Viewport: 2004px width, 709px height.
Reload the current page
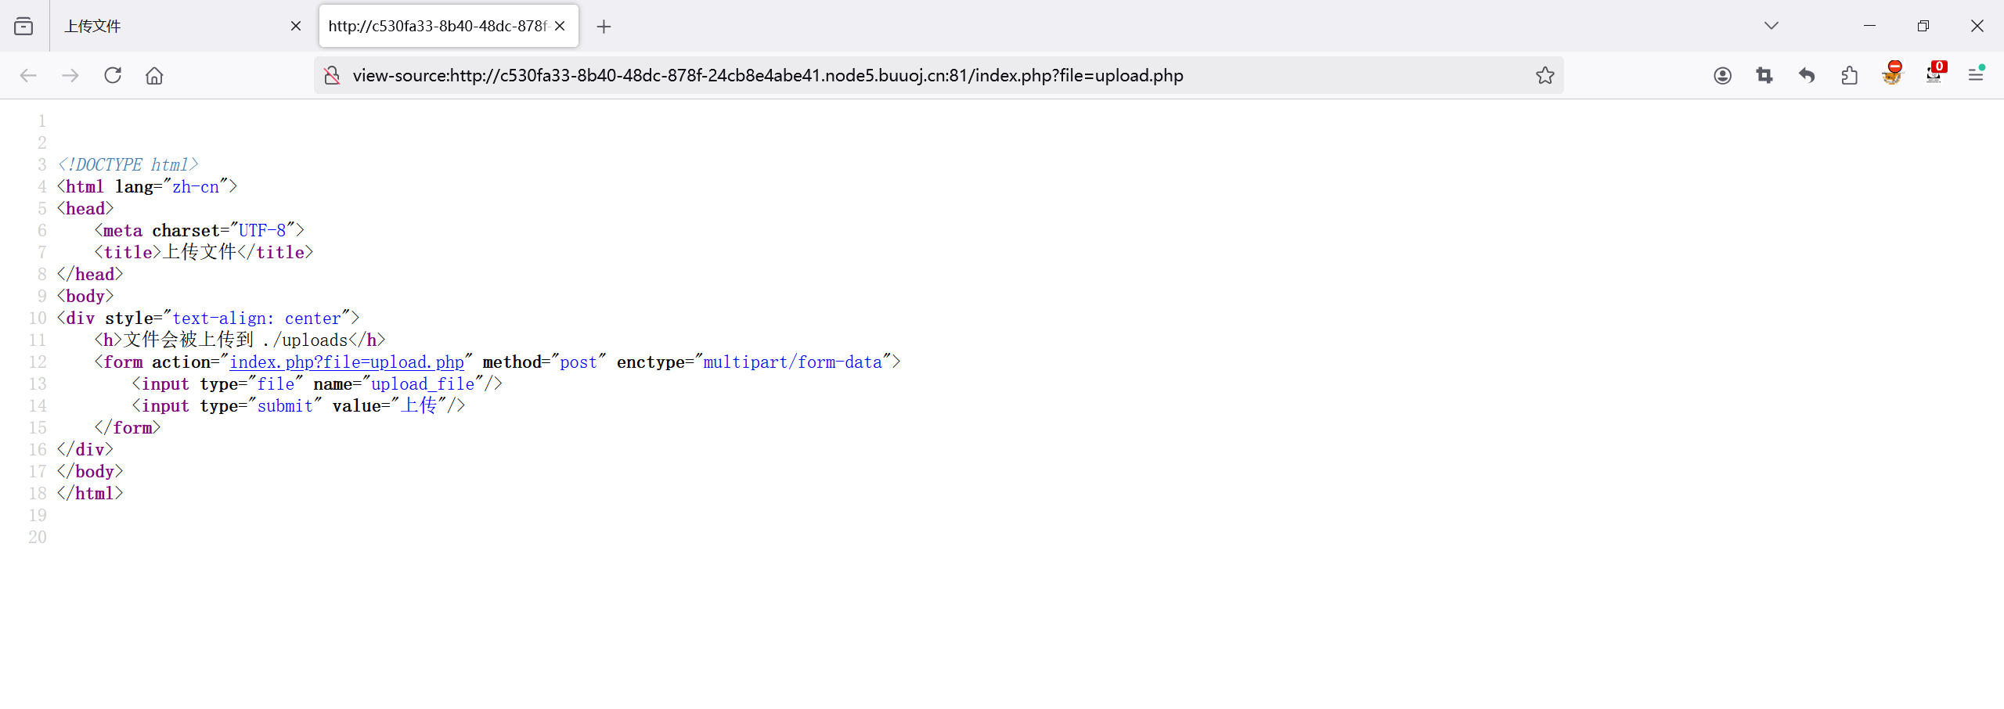(113, 75)
